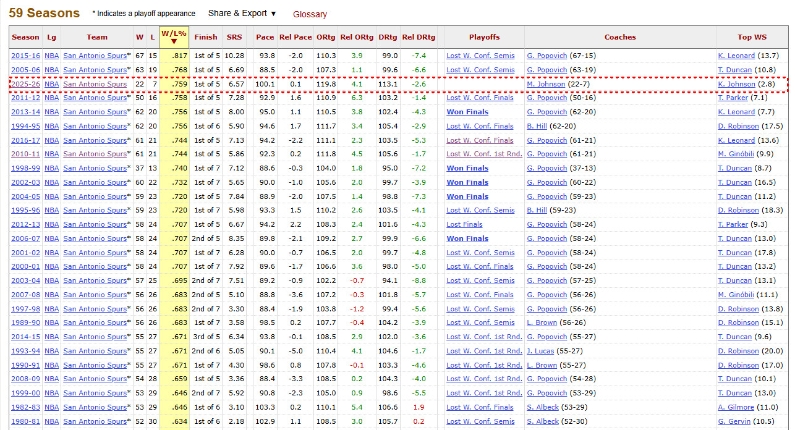Select M. Ginóbili link in 2010-11 row
The height and width of the screenshot is (430, 795).
click(736, 154)
